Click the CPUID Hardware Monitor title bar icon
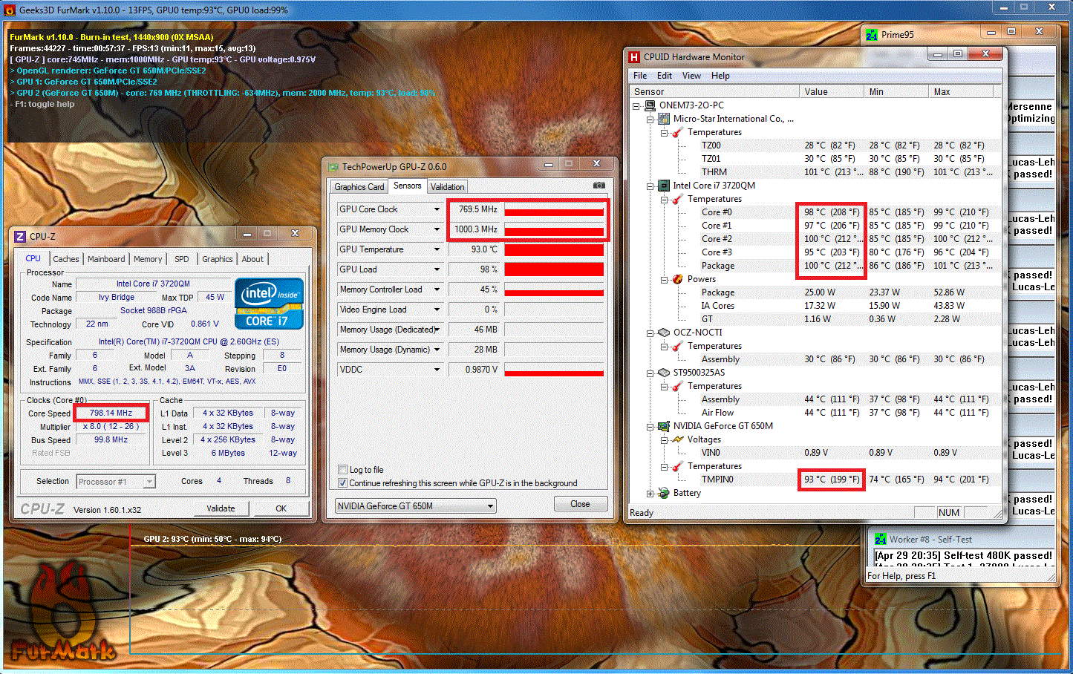Image resolution: width=1073 pixels, height=674 pixels. pos(634,57)
